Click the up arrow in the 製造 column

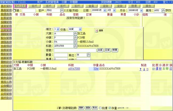point(141,69)
